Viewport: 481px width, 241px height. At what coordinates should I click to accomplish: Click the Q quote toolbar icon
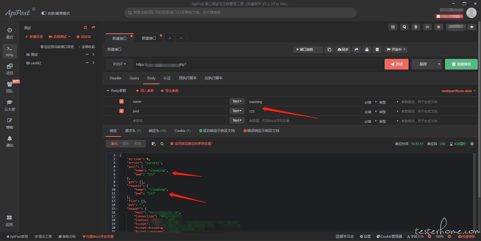tap(404, 27)
